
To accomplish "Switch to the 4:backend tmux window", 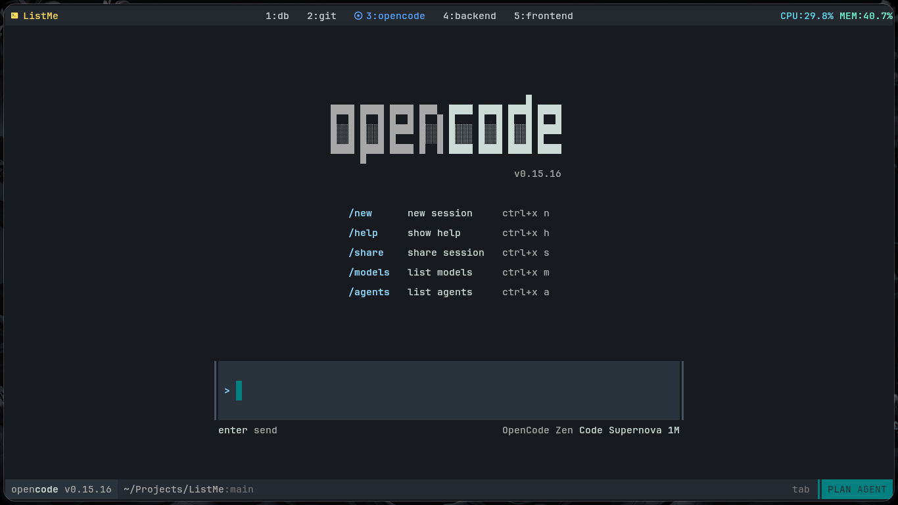I will point(469,16).
